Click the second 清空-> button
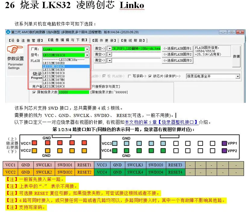 (100, 54)
